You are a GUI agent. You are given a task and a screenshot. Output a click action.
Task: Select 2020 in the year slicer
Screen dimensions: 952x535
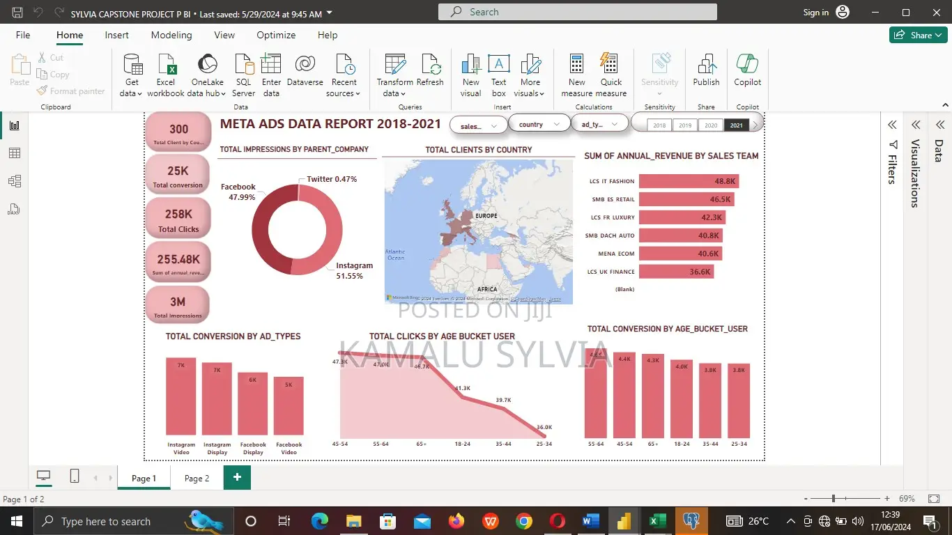tap(711, 125)
